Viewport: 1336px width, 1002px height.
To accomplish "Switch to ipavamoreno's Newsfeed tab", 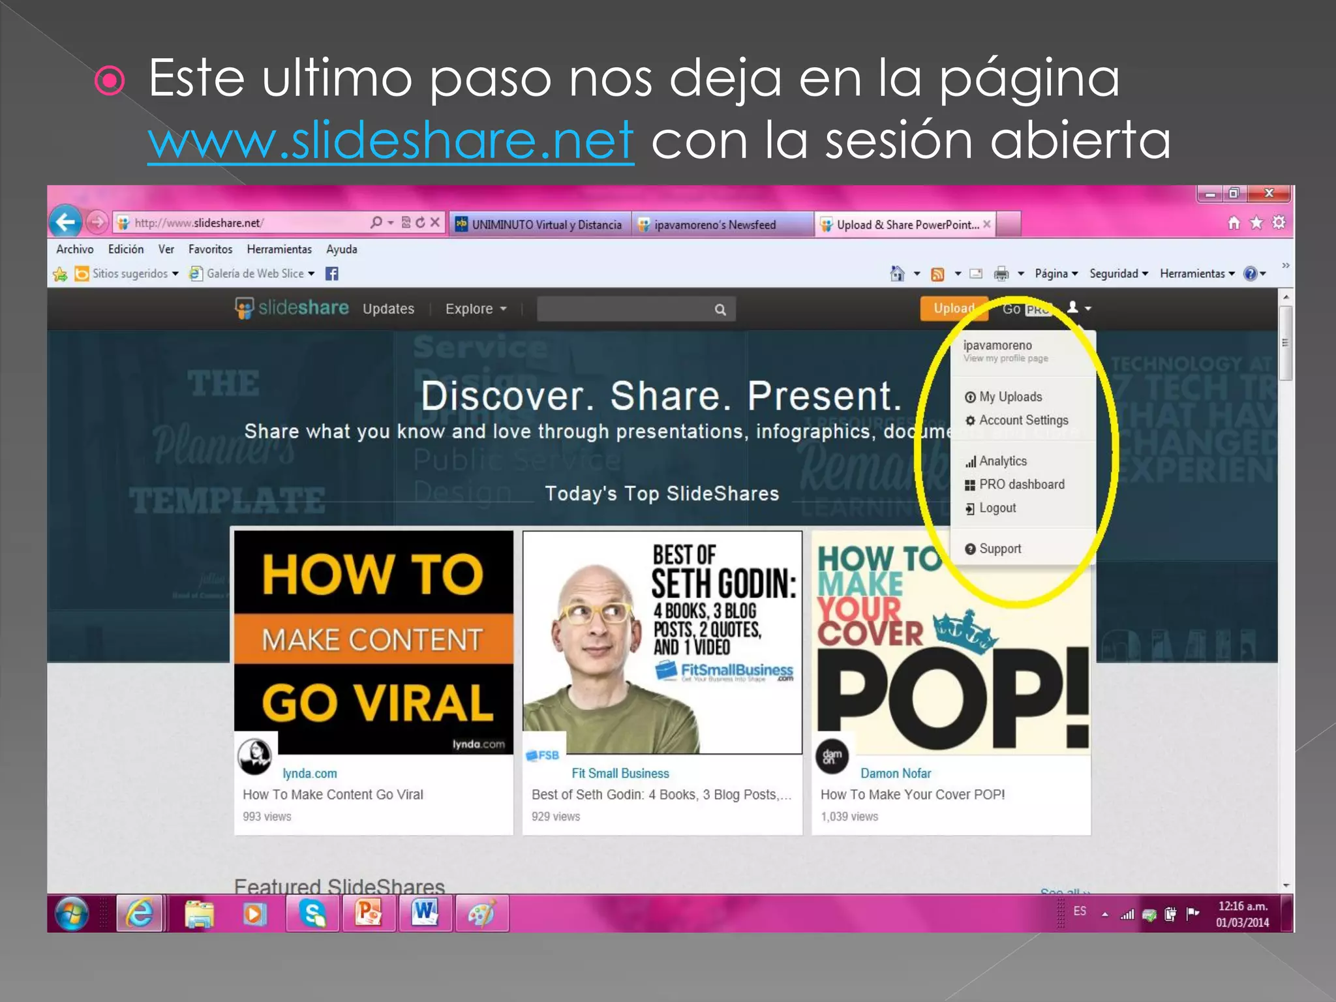I will 723,224.
